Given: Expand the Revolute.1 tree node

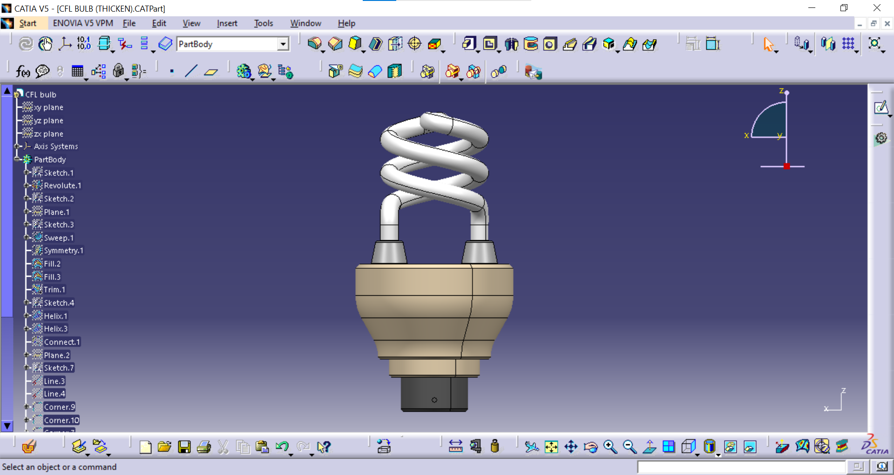Looking at the screenshot, I should click(27, 185).
